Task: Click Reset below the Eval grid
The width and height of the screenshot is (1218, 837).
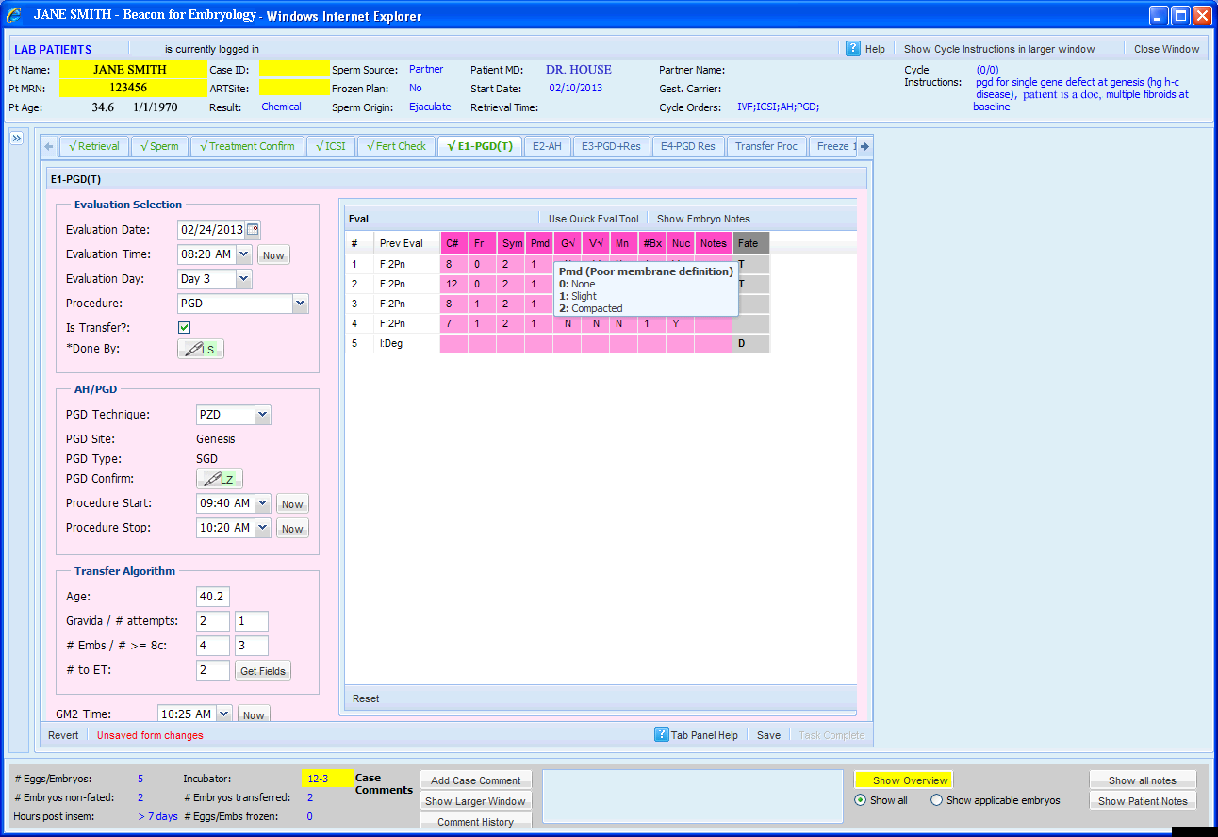Action: tap(365, 698)
